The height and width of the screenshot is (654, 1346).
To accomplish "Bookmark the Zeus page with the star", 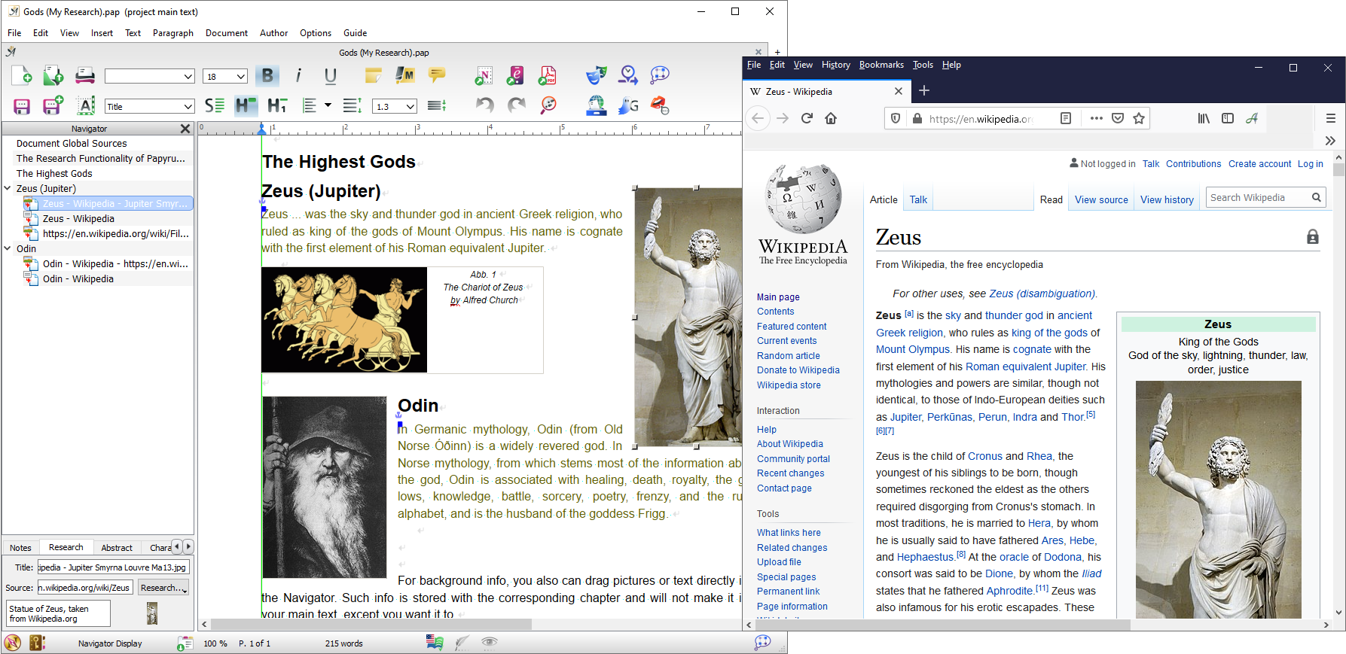I will [x=1139, y=118].
